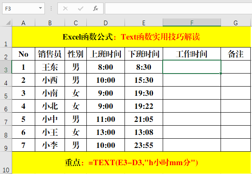Select the cell containing '小西'
252x174 pixels.
coord(50,80)
